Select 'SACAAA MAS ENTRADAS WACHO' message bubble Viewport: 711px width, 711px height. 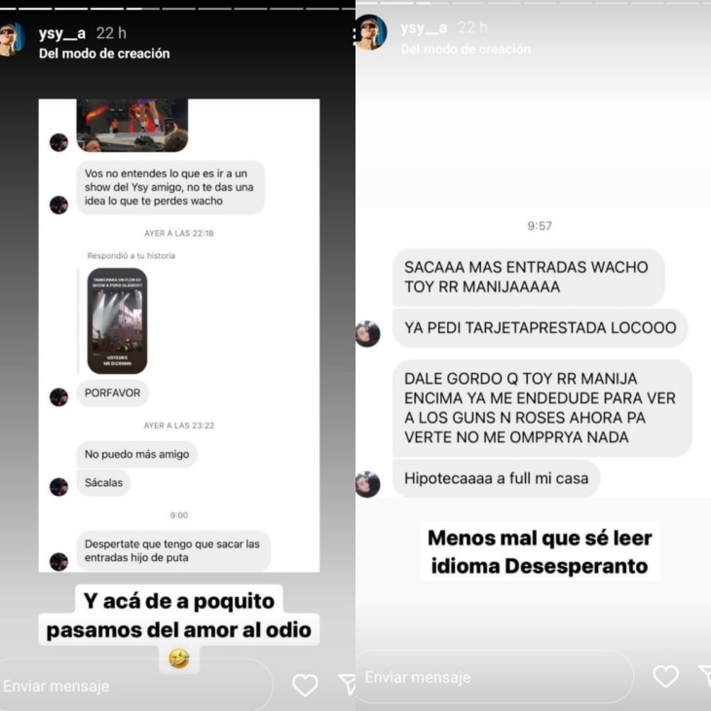pos(528,277)
